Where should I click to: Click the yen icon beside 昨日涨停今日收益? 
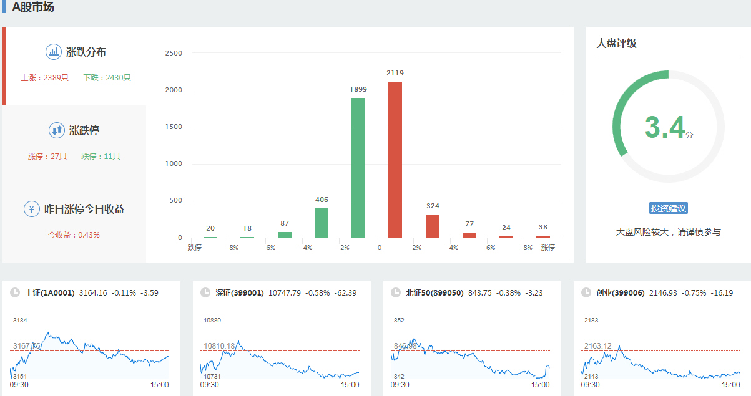32,209
